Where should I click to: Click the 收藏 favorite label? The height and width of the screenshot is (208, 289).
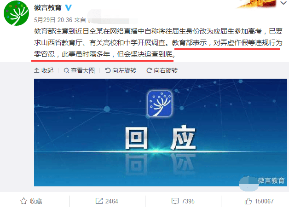pos(36,201)
